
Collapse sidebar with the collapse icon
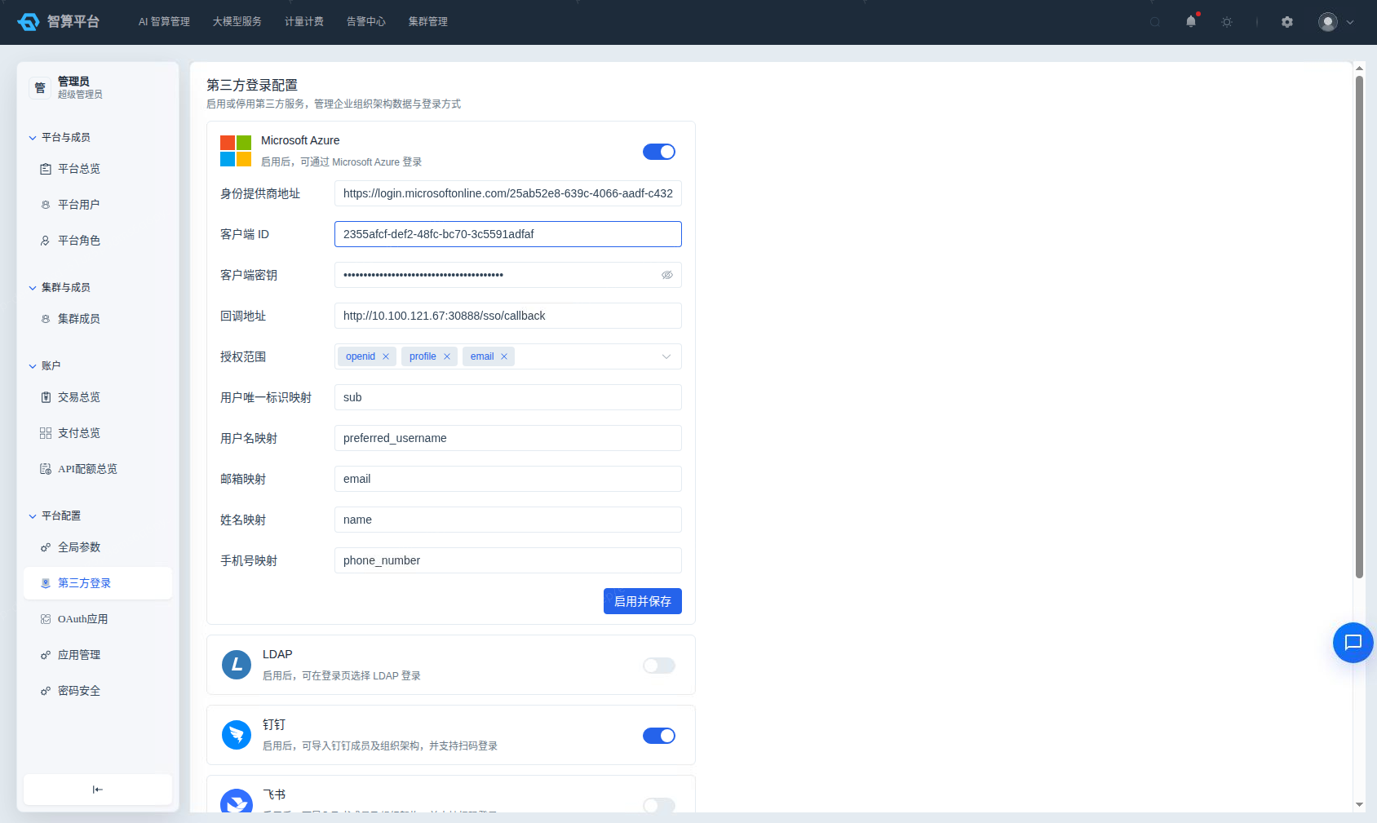(x=98, y=790)
